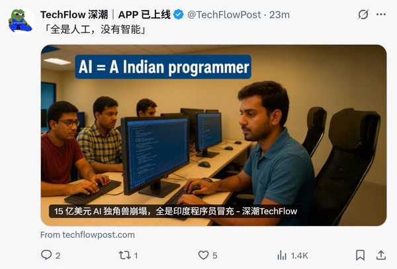The width and height of the screenshot is (397, 269).
Task: View analytics bar chart icon
Action: coord(282,255)
